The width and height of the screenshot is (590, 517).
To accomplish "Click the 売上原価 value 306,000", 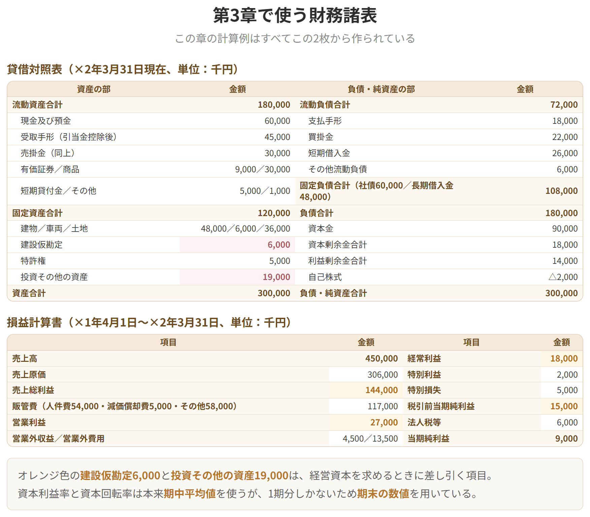I will point(383,375).
